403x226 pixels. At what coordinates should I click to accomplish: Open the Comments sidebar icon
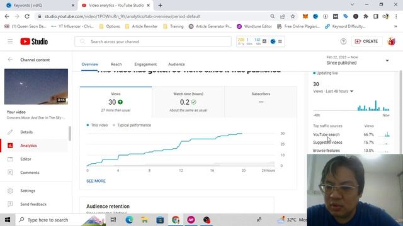pyautogui.click(x=10, y=173)
